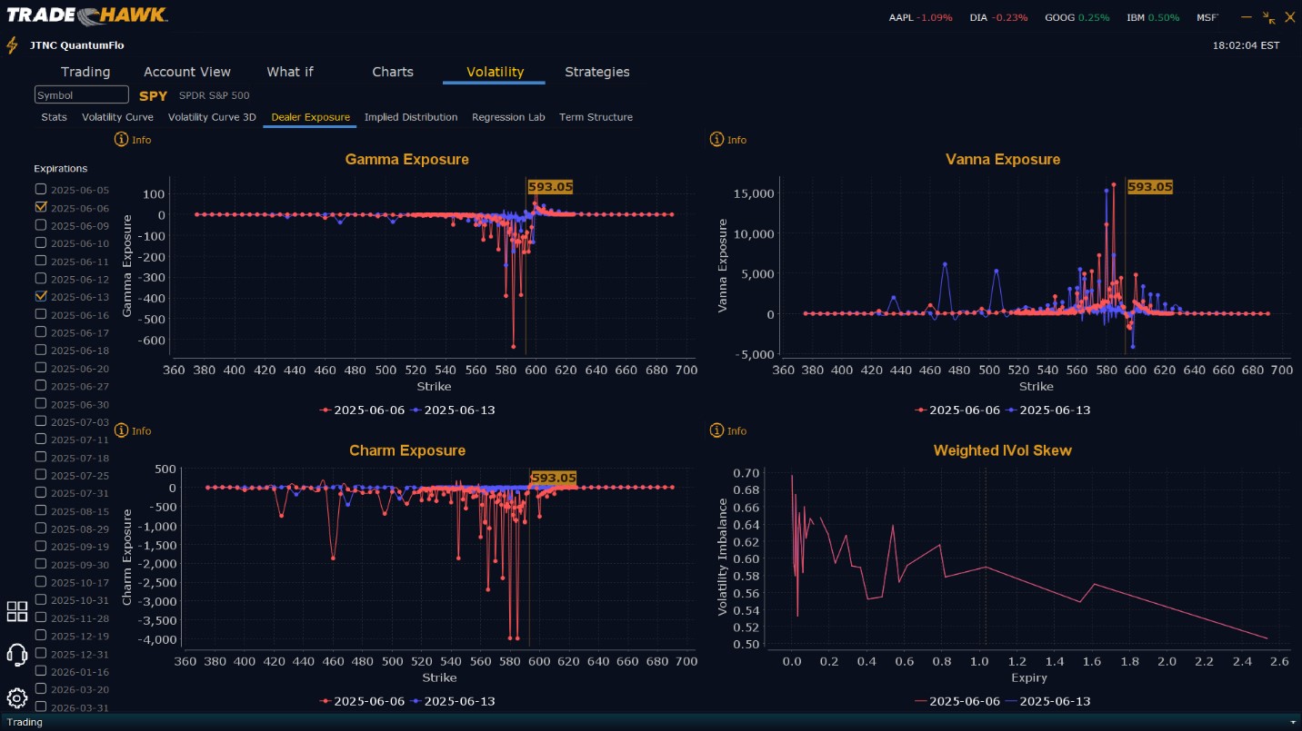
Task: Select the Volatility tab
Action: pos(495,72)
